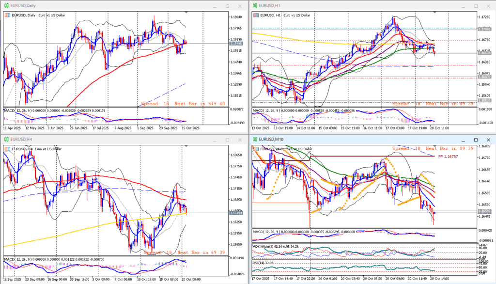Minimize the EURUSD,H4 chart window
The image size is (496, 284).
tap(215, 140)
